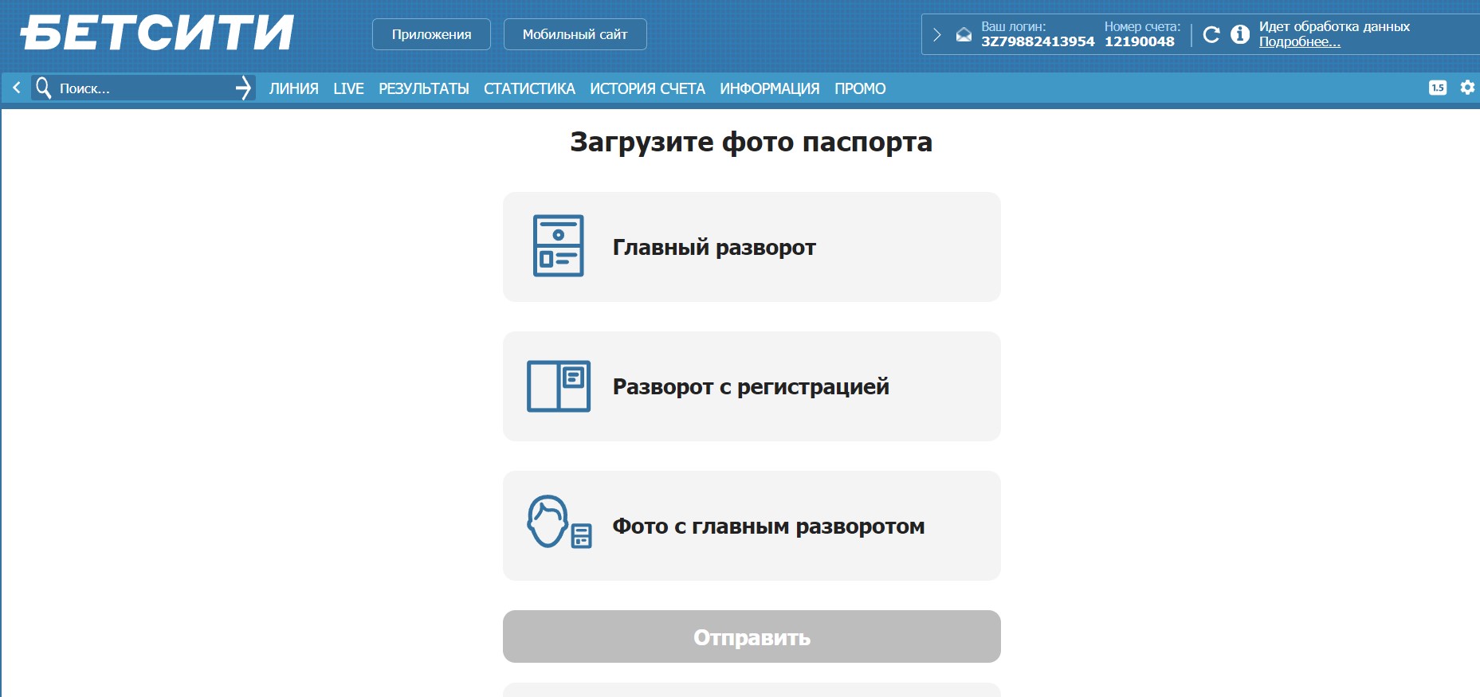Viewport: 1480px width, 697px height.
Task: Open the Приложения button
Action: coord(431,34)
